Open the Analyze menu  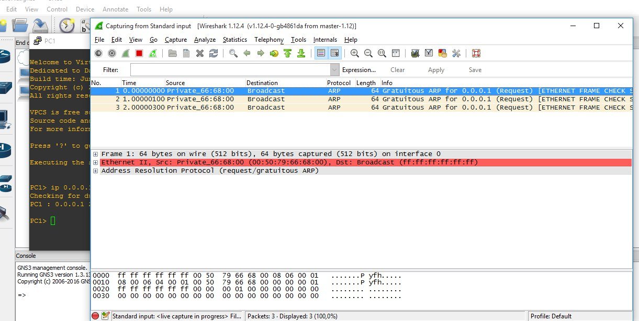coord(205,40)
